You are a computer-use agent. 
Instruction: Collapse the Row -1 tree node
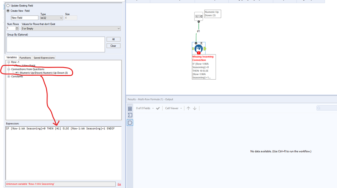[9, 62]
